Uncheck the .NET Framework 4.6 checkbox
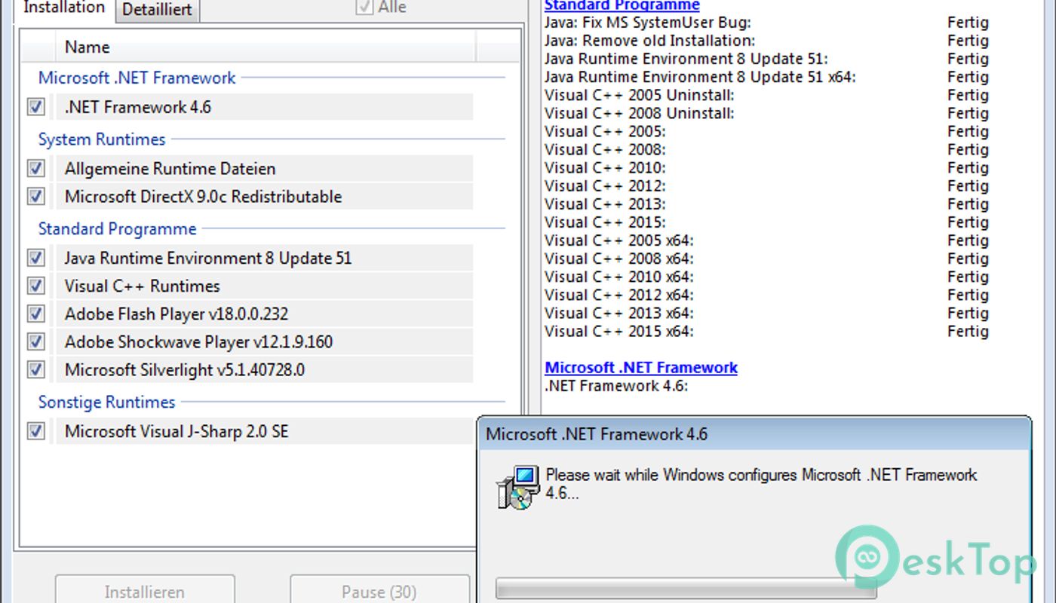Screen dimensions: 1056x603 35,107
